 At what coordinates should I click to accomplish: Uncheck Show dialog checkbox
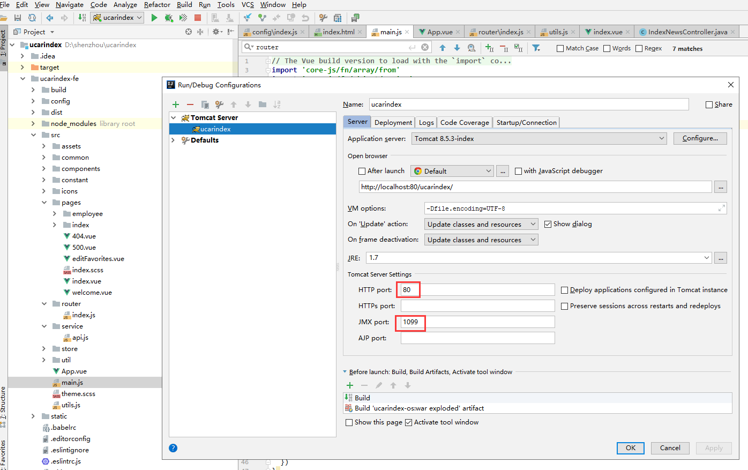click(x=548, y=224)
